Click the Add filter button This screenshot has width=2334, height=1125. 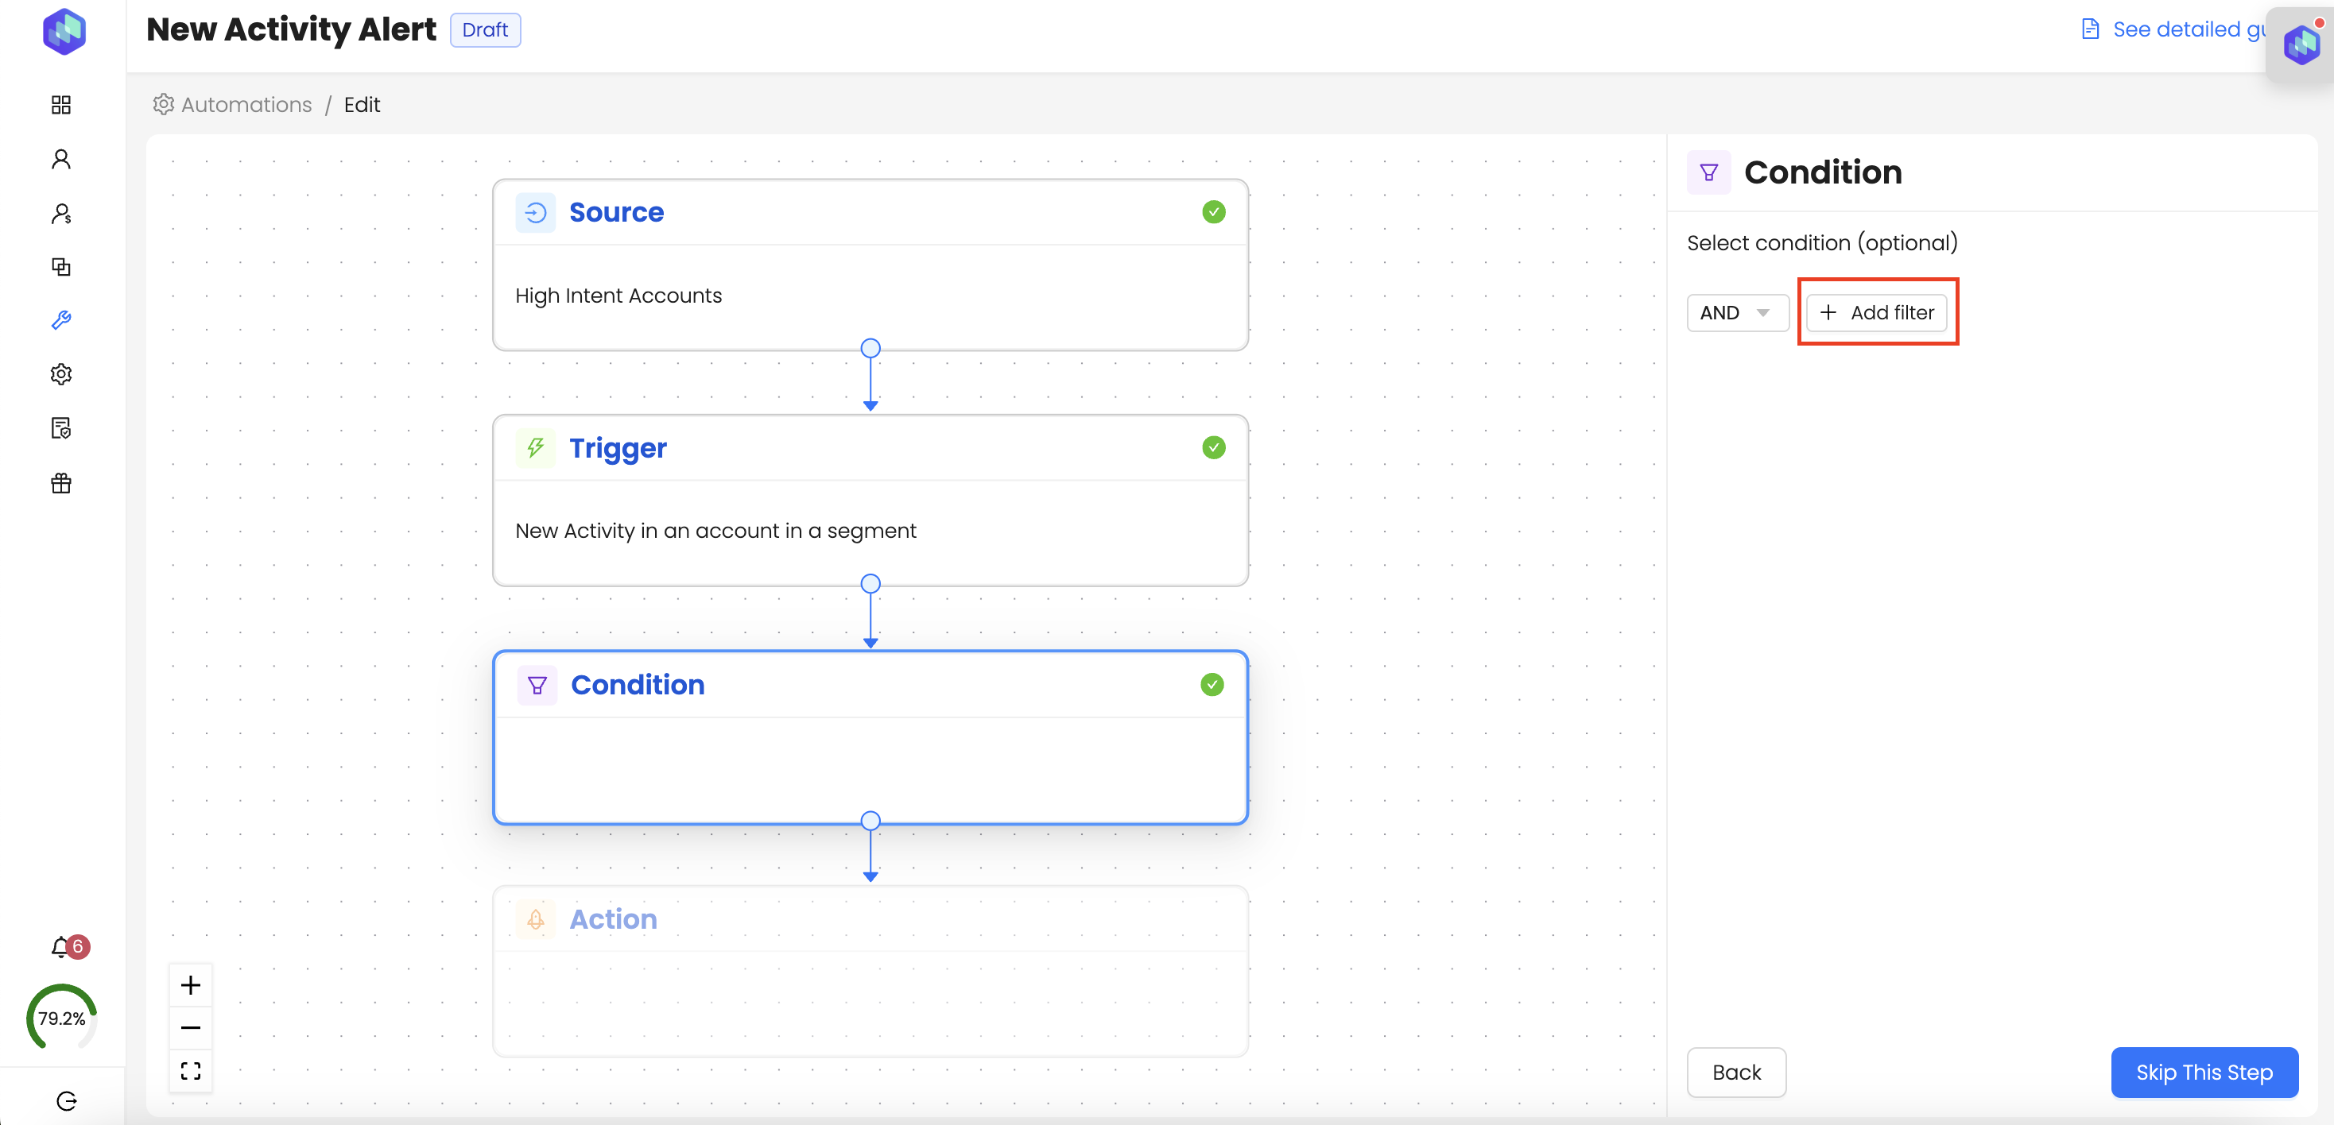pyautogui.click(x=1876, y=312)
